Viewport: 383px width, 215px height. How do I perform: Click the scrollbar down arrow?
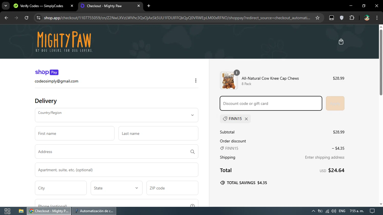(x=381, y=204)
